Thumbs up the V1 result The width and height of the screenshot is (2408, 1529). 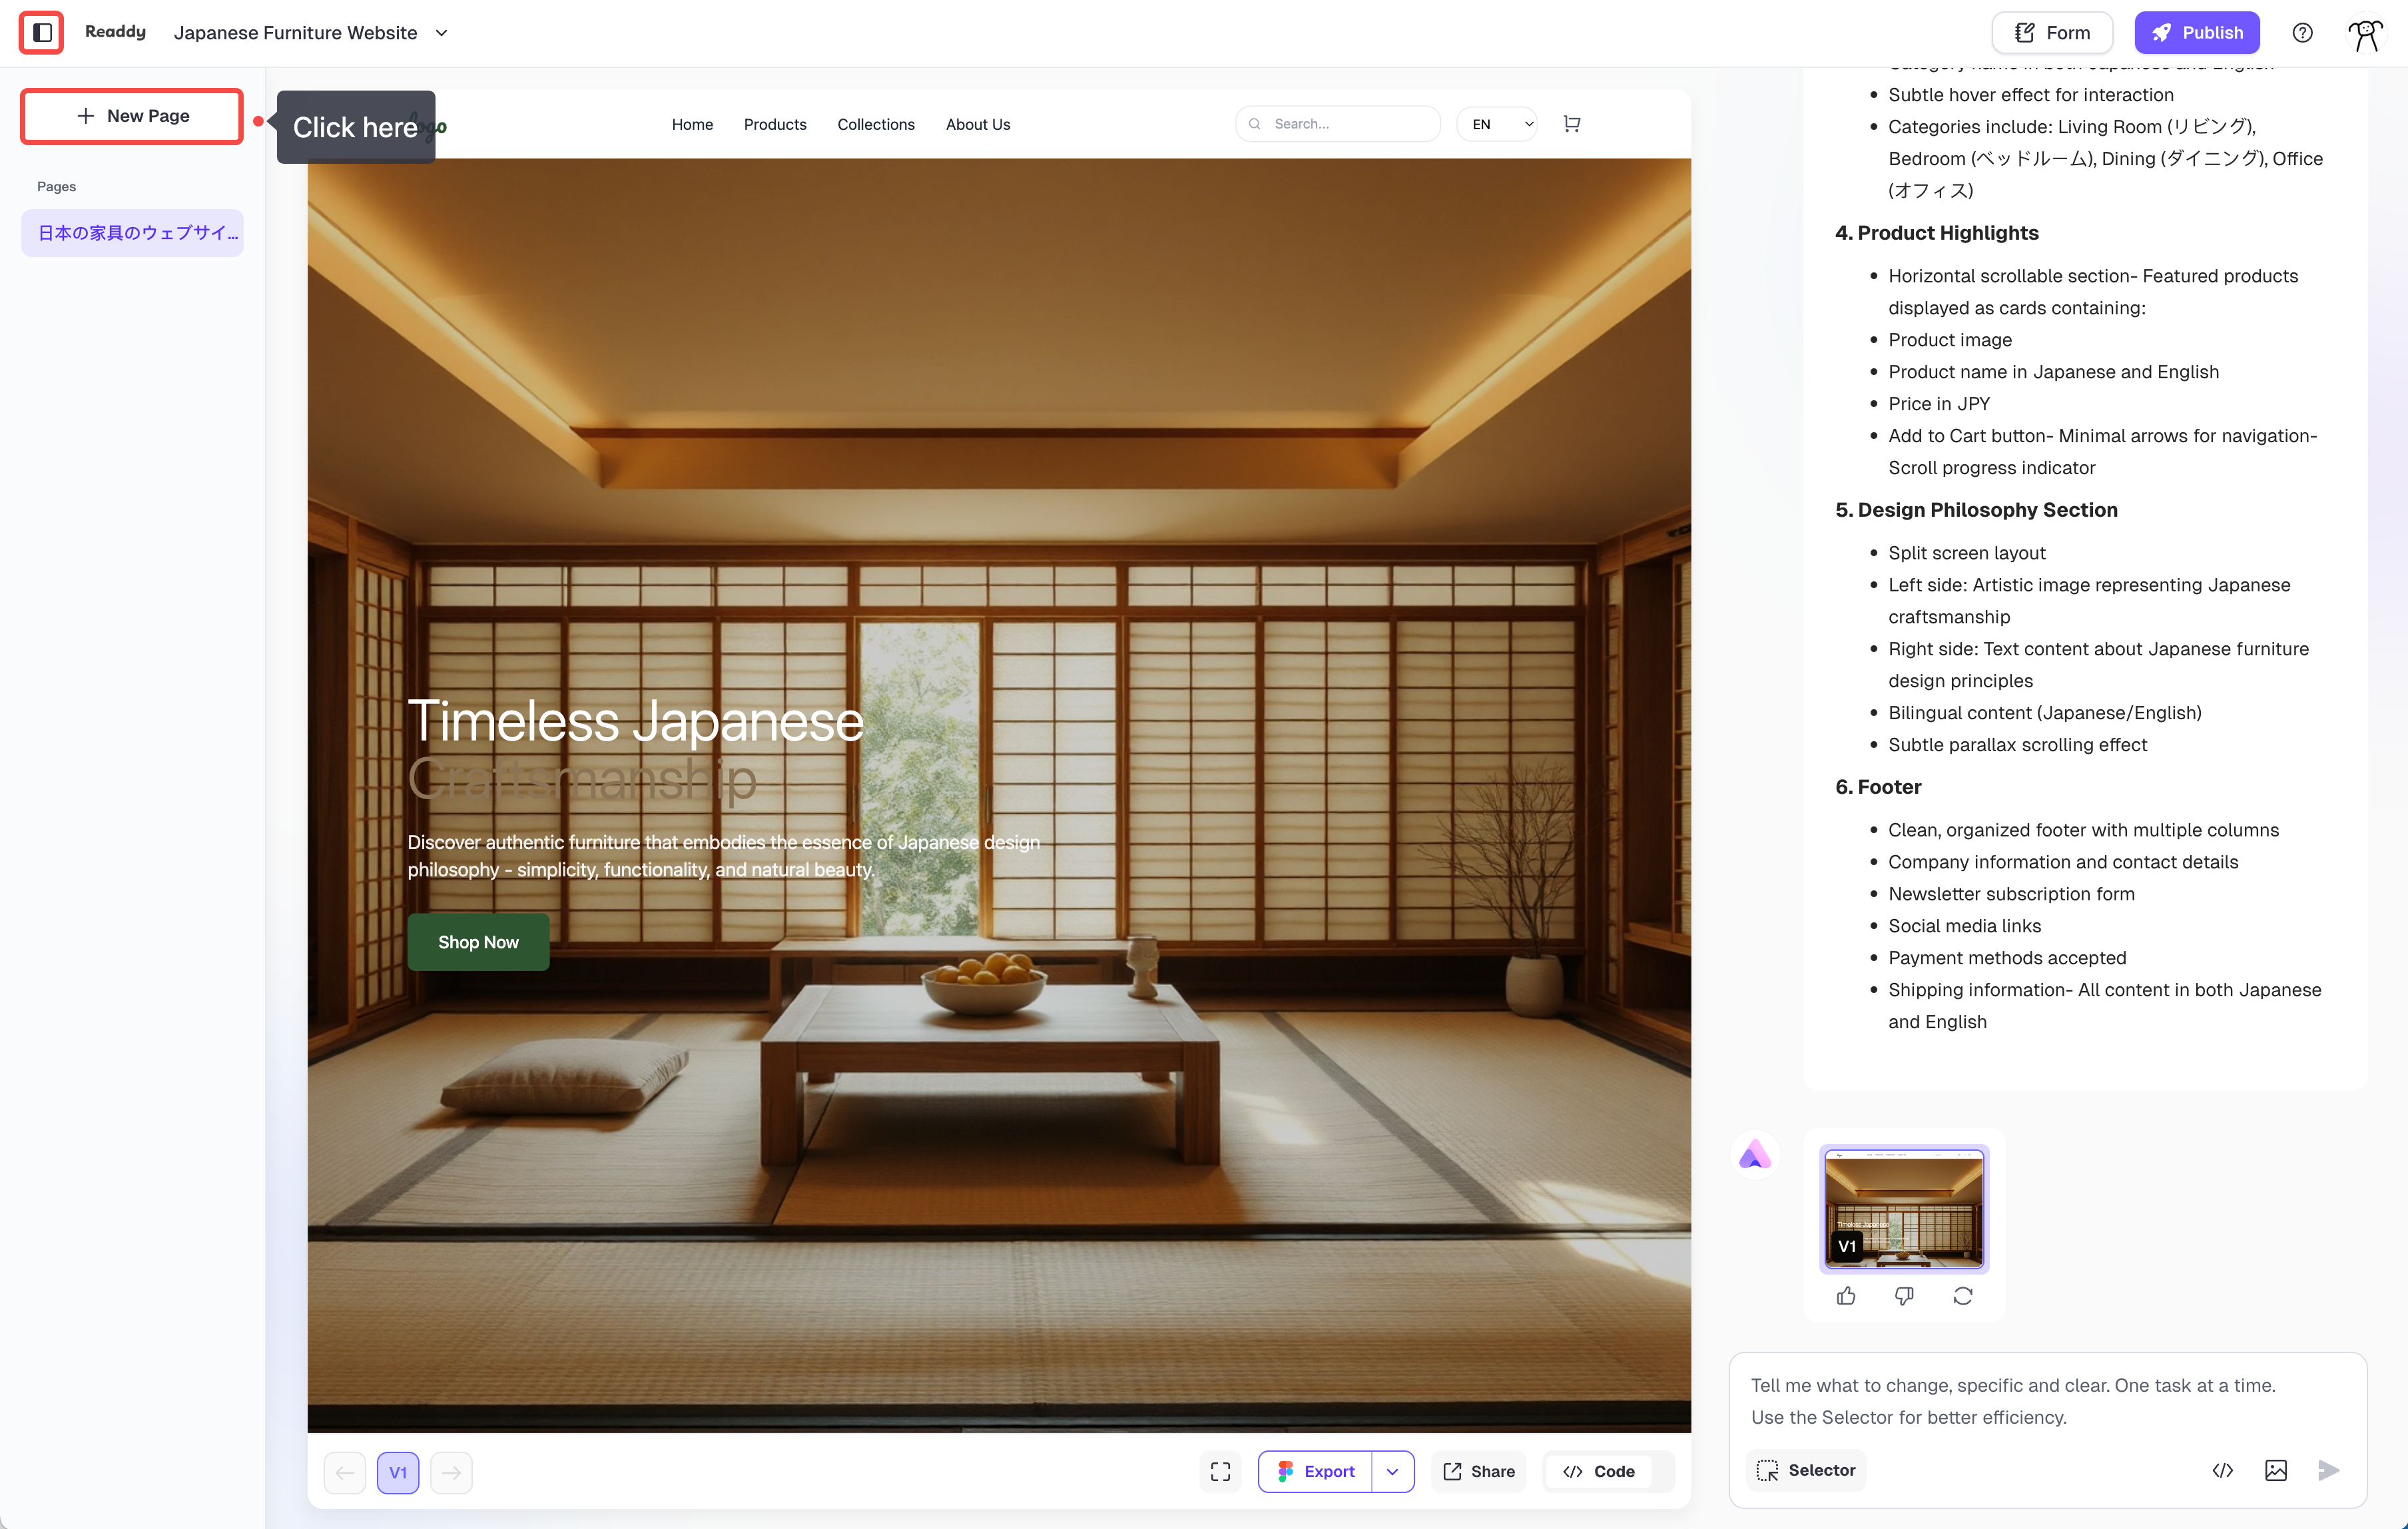click(x=1846, y=1296)
